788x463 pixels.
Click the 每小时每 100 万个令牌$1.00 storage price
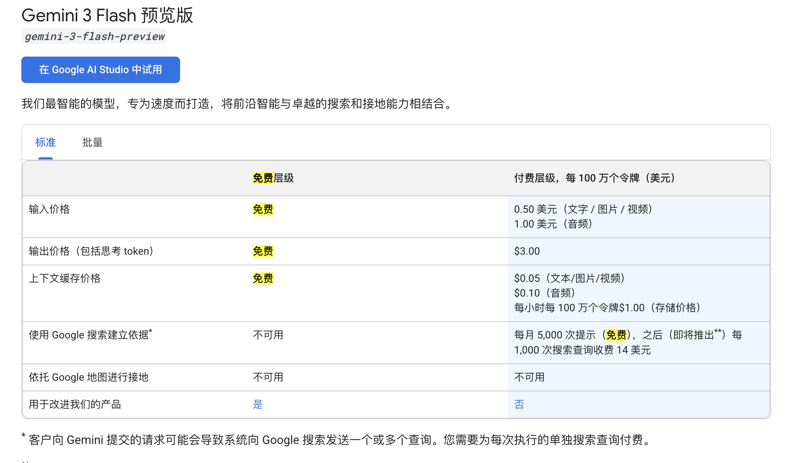point(607,308)
